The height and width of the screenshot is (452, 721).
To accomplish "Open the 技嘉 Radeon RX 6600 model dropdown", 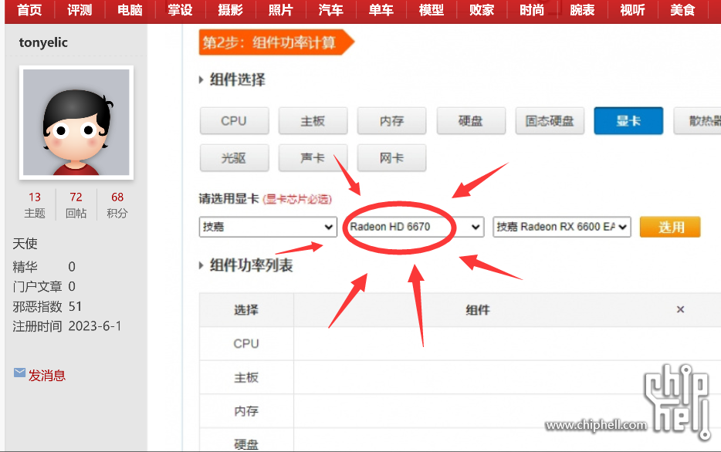I will [561, 227].
